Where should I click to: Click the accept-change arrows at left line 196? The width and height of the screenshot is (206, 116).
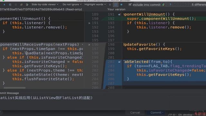(x=89, y=45)
